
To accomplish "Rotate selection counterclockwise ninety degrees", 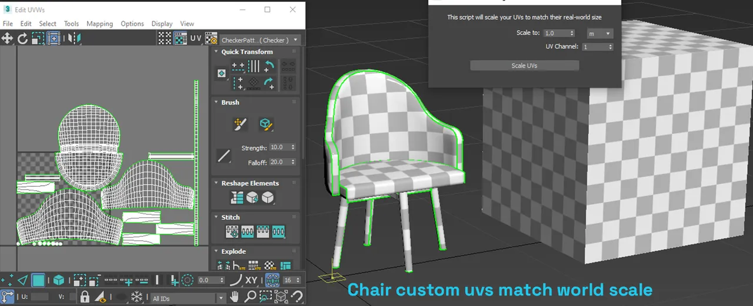I will click(269, 66).
